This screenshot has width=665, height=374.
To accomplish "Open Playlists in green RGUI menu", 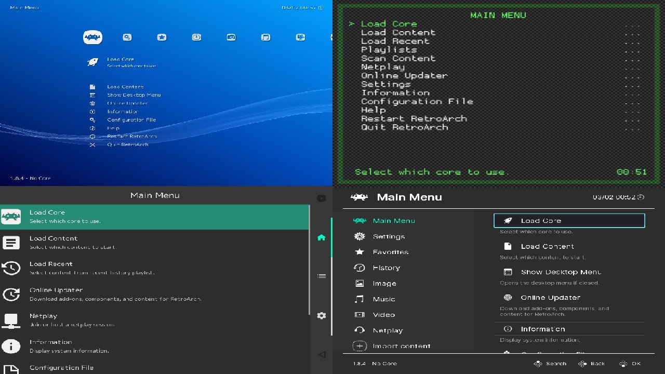I will (389, 50).
